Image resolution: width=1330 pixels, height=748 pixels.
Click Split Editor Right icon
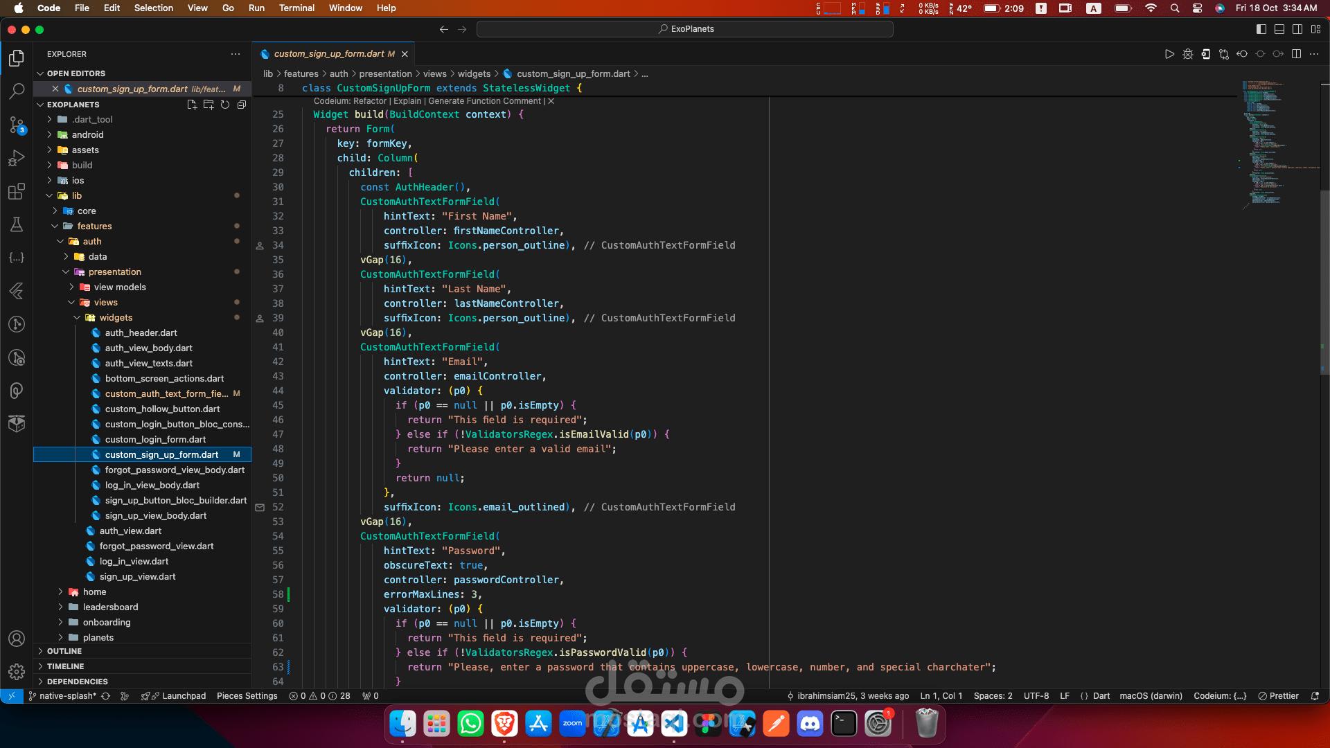click(x=1296, y=54)
